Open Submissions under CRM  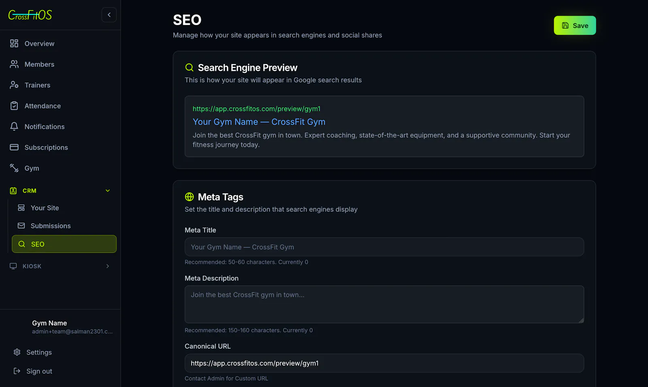(x=64, y=225)
